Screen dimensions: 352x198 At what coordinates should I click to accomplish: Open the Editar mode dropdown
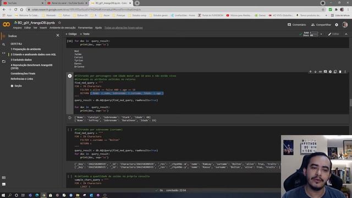(x=334, y=34)
